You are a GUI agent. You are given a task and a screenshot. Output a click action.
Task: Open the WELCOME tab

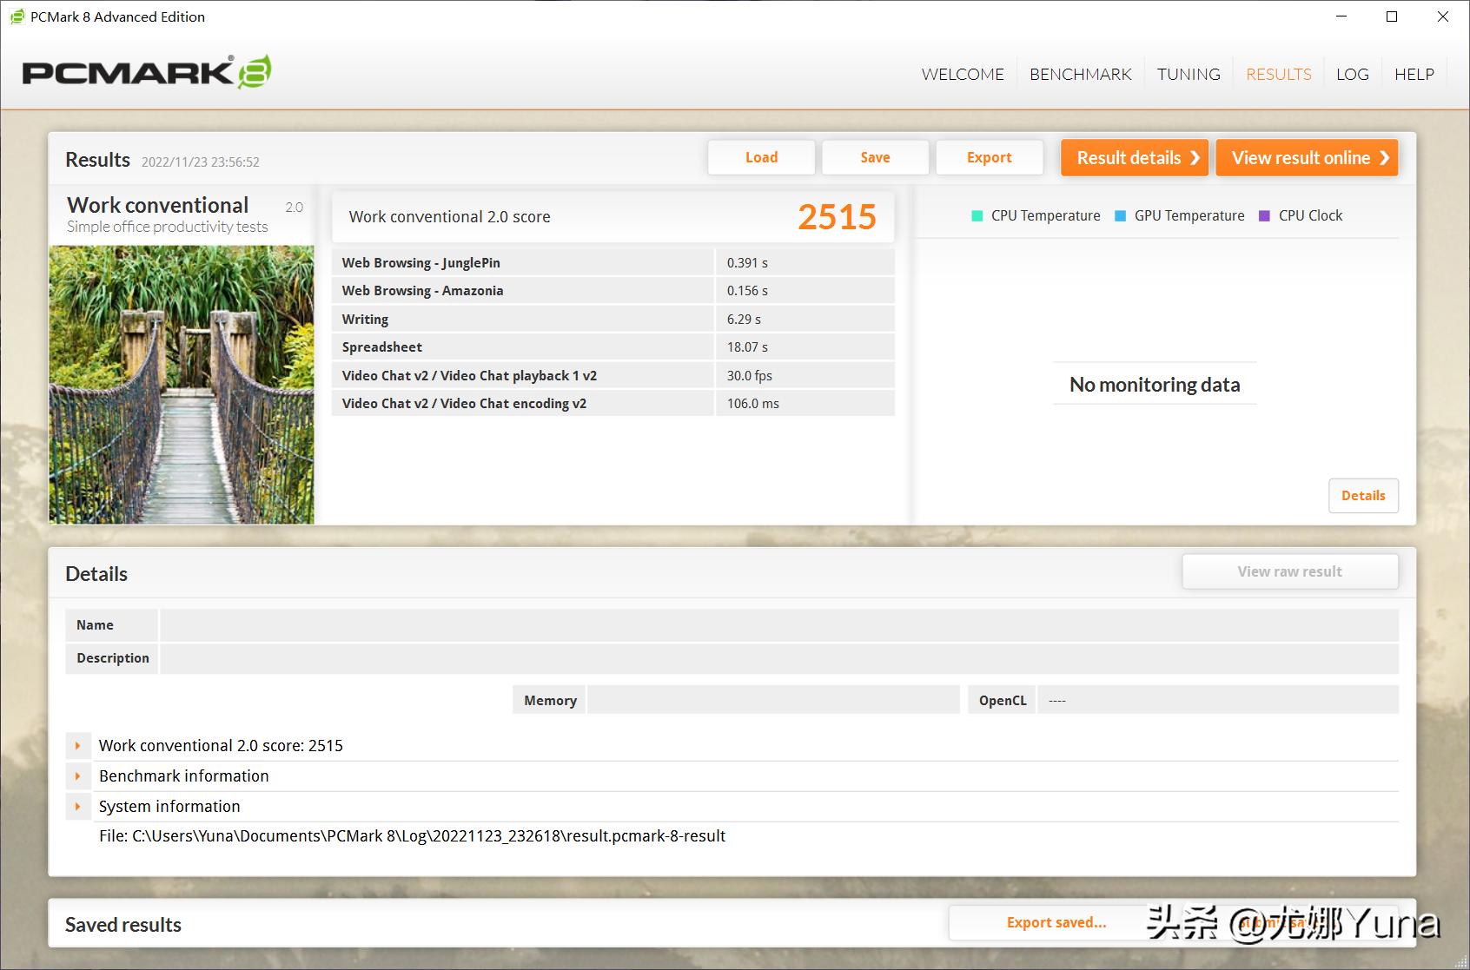[x=963, y=74]
